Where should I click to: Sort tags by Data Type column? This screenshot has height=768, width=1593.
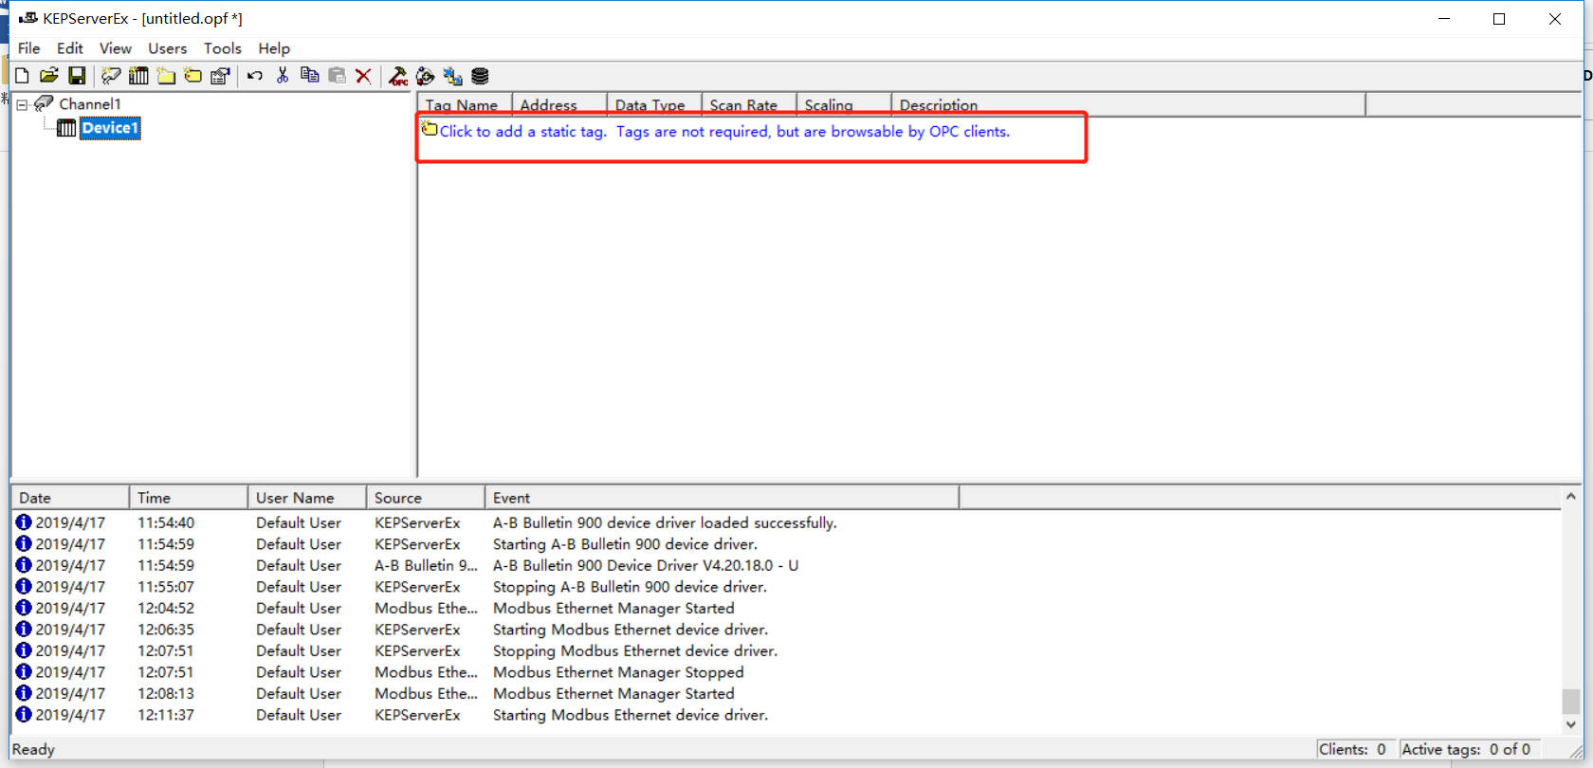pyautogui.click(x=654, y=104)
